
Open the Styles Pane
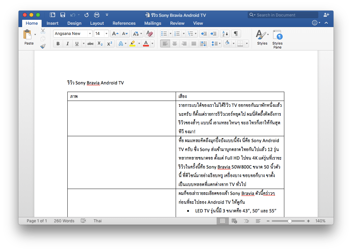click(x=277, y=39)
